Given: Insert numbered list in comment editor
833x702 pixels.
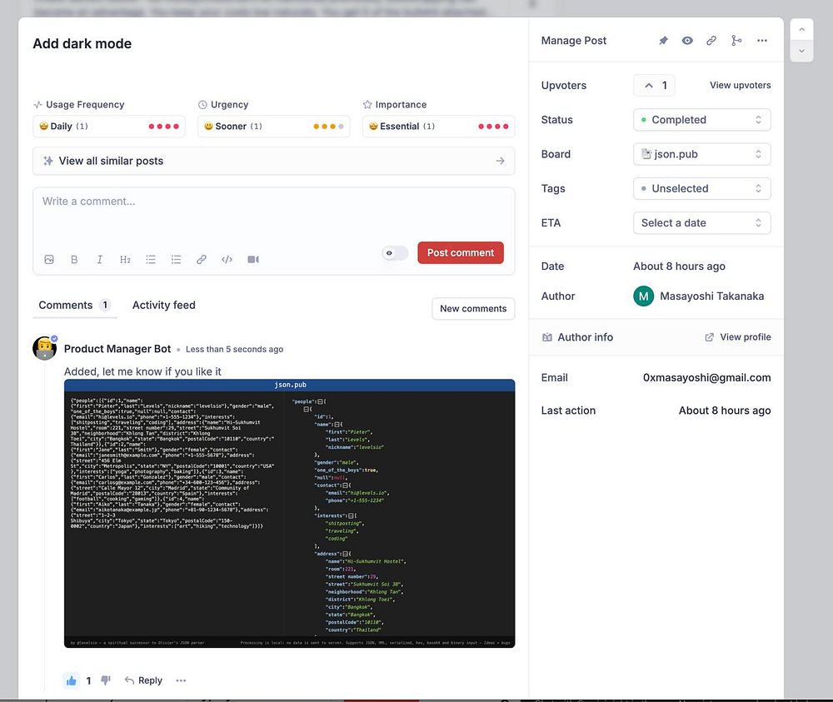Looking at the screenshot, I should (x=176, y=260).
